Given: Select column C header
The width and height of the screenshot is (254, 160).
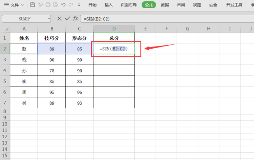Looking at the screenshot, I should (x=79, y=29).
